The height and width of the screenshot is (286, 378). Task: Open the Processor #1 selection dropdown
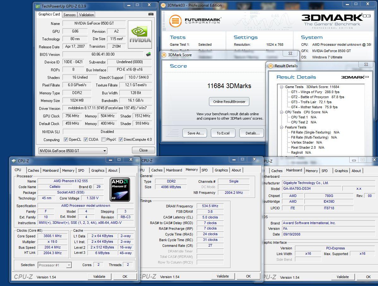[55, 265]
